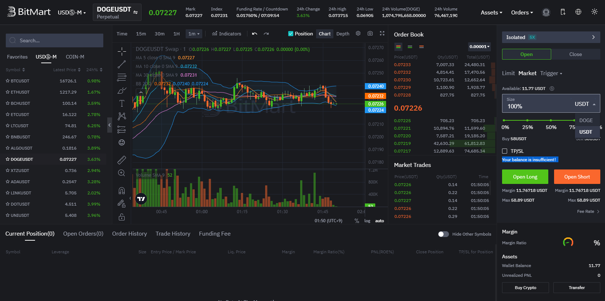The width and height of the screenshot is (605, 301).
Task: Open the chart settings gear
Action: pyautogui.click(x=358, y=33)
